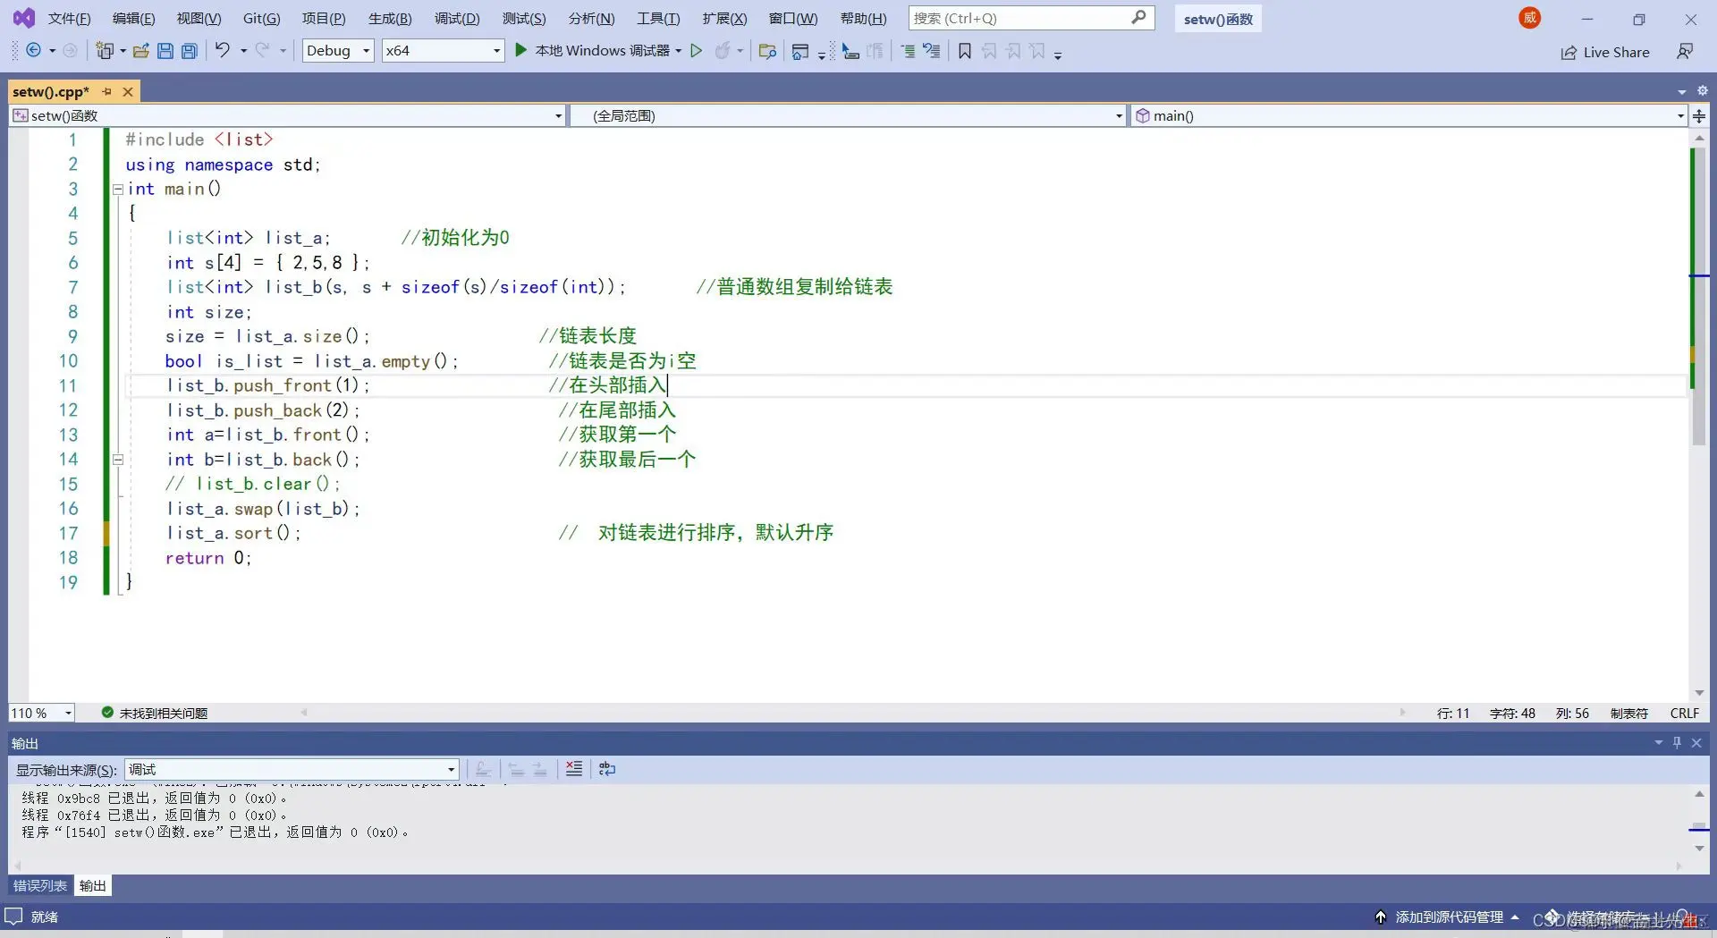Open the feedback icon next to Live Share

[x=1685, y=51]
